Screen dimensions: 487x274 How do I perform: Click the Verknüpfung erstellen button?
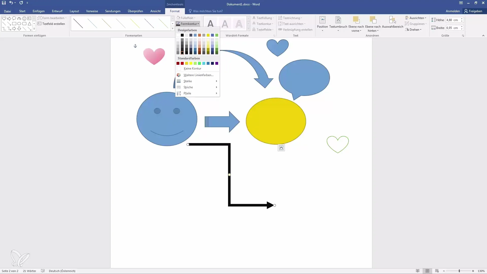(x=295, y=30)
